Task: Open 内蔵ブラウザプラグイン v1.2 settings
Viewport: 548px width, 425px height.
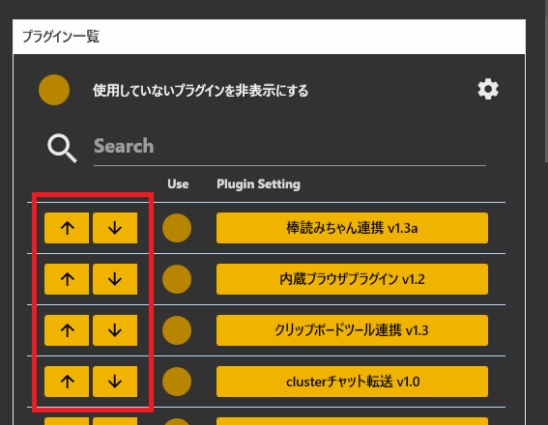Action: click(352, 279)
